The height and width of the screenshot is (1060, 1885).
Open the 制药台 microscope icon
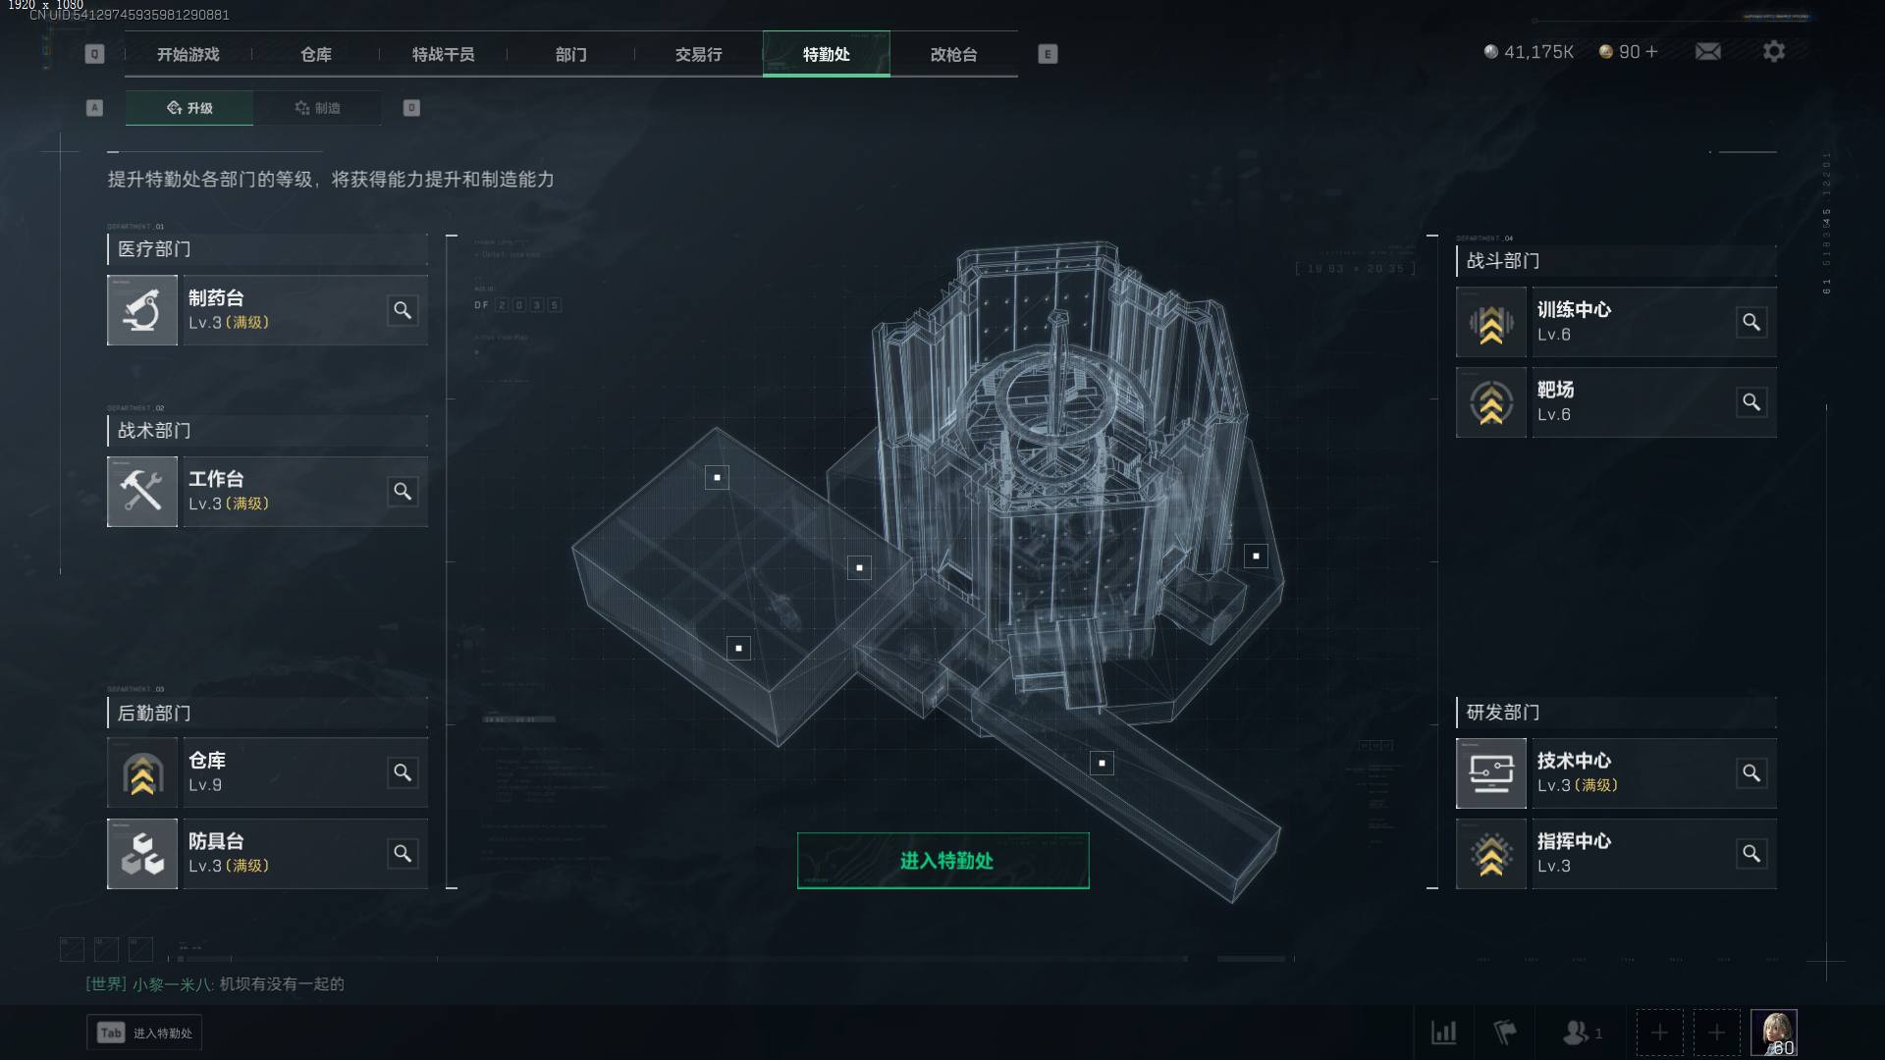coord(142,310)
